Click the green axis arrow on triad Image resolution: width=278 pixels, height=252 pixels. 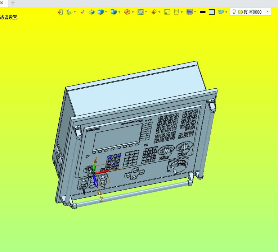point(94,167)
